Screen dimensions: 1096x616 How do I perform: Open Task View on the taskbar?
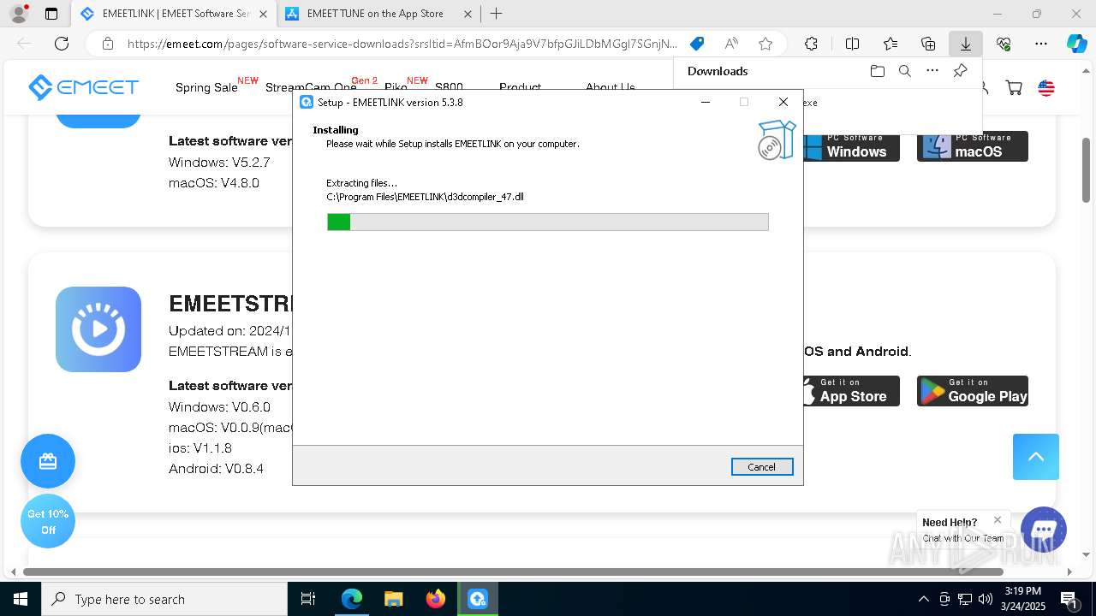click(x=308, y=599)
